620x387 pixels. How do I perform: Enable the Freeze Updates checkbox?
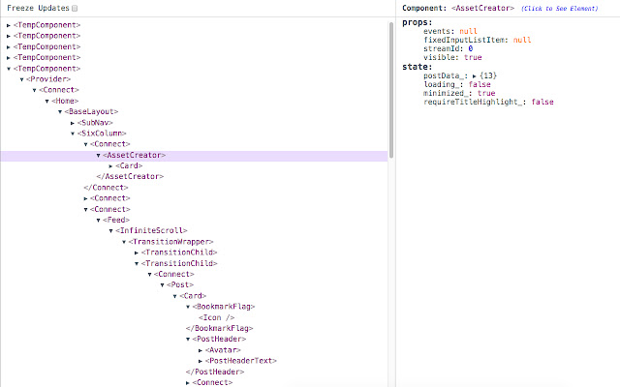point(75,8)
